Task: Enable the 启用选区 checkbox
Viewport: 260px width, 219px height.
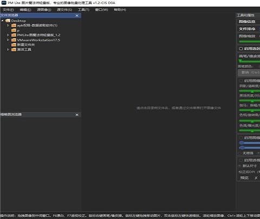Action: 240,49
